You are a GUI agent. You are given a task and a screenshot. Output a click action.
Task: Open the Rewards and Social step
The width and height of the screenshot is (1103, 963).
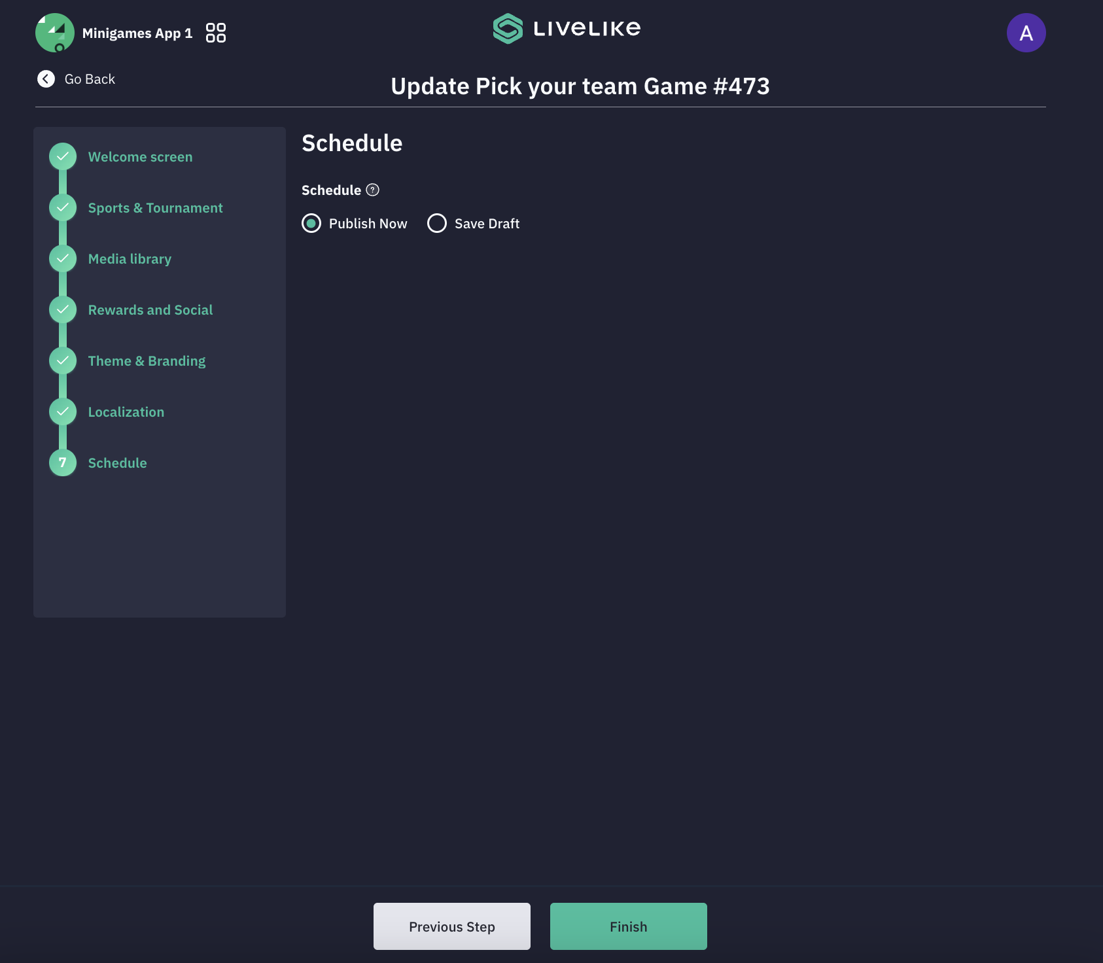point(150,310)
